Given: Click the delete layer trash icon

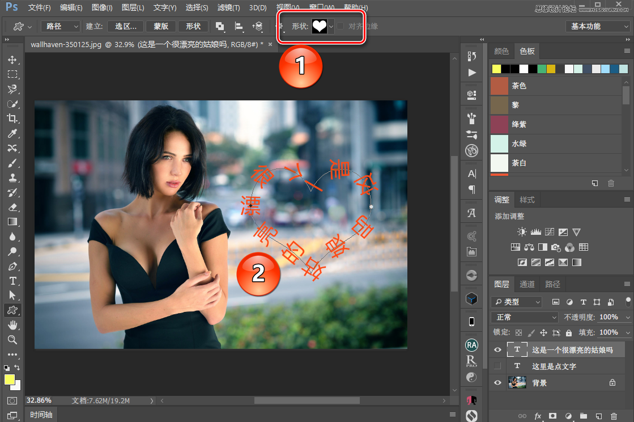Looking at the screenshot, I should tap(614, 416).
